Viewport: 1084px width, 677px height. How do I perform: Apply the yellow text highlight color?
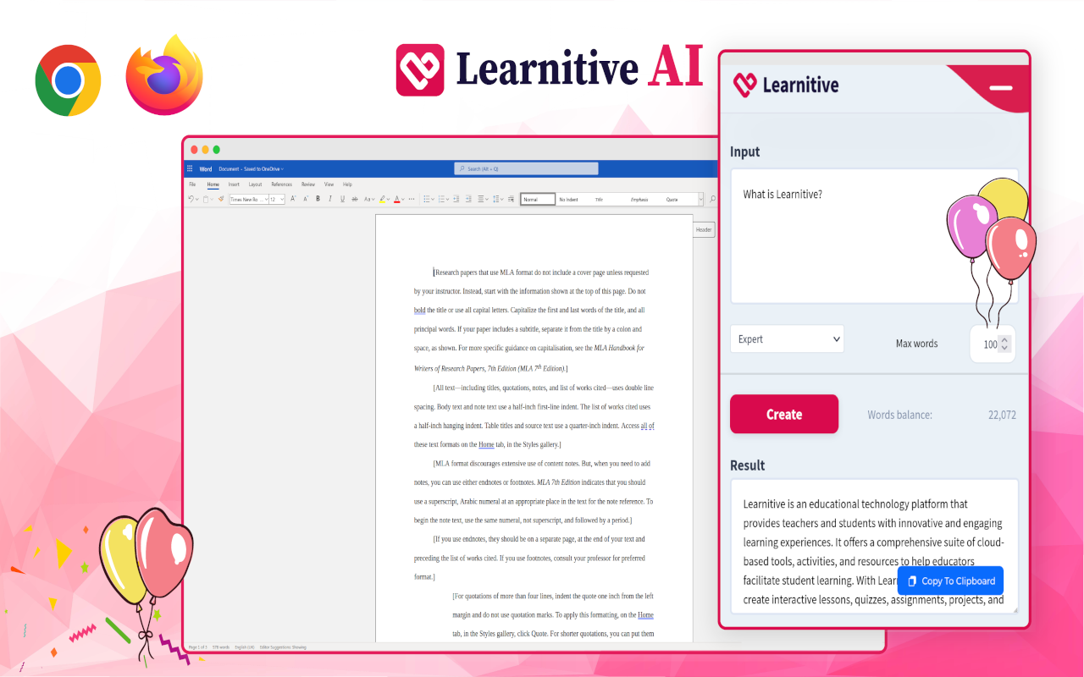382,199
